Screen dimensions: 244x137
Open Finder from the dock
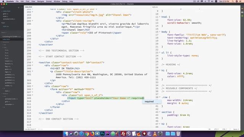(x=66, y=134)
